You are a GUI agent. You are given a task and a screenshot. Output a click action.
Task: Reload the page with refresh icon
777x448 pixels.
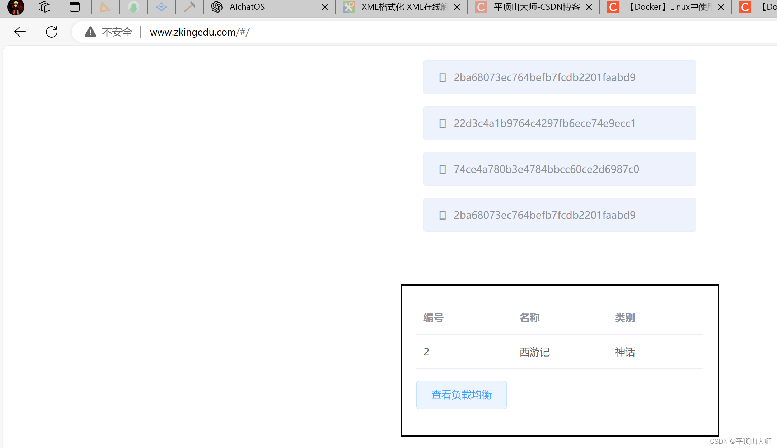(x=52, y=32)
